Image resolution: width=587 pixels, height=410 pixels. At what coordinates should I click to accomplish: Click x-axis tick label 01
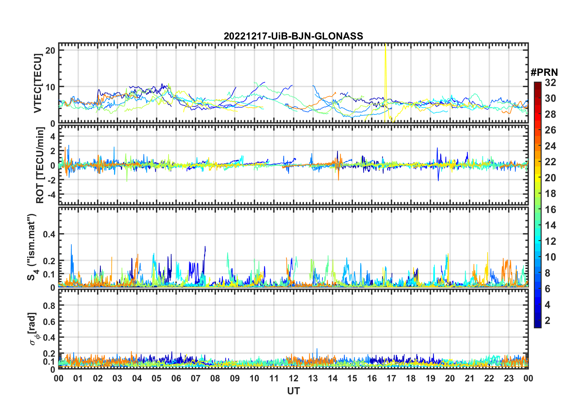pos(78,378)
